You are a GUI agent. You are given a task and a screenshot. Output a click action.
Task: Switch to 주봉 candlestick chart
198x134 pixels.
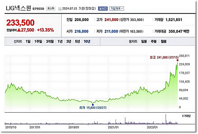[154, 41]
